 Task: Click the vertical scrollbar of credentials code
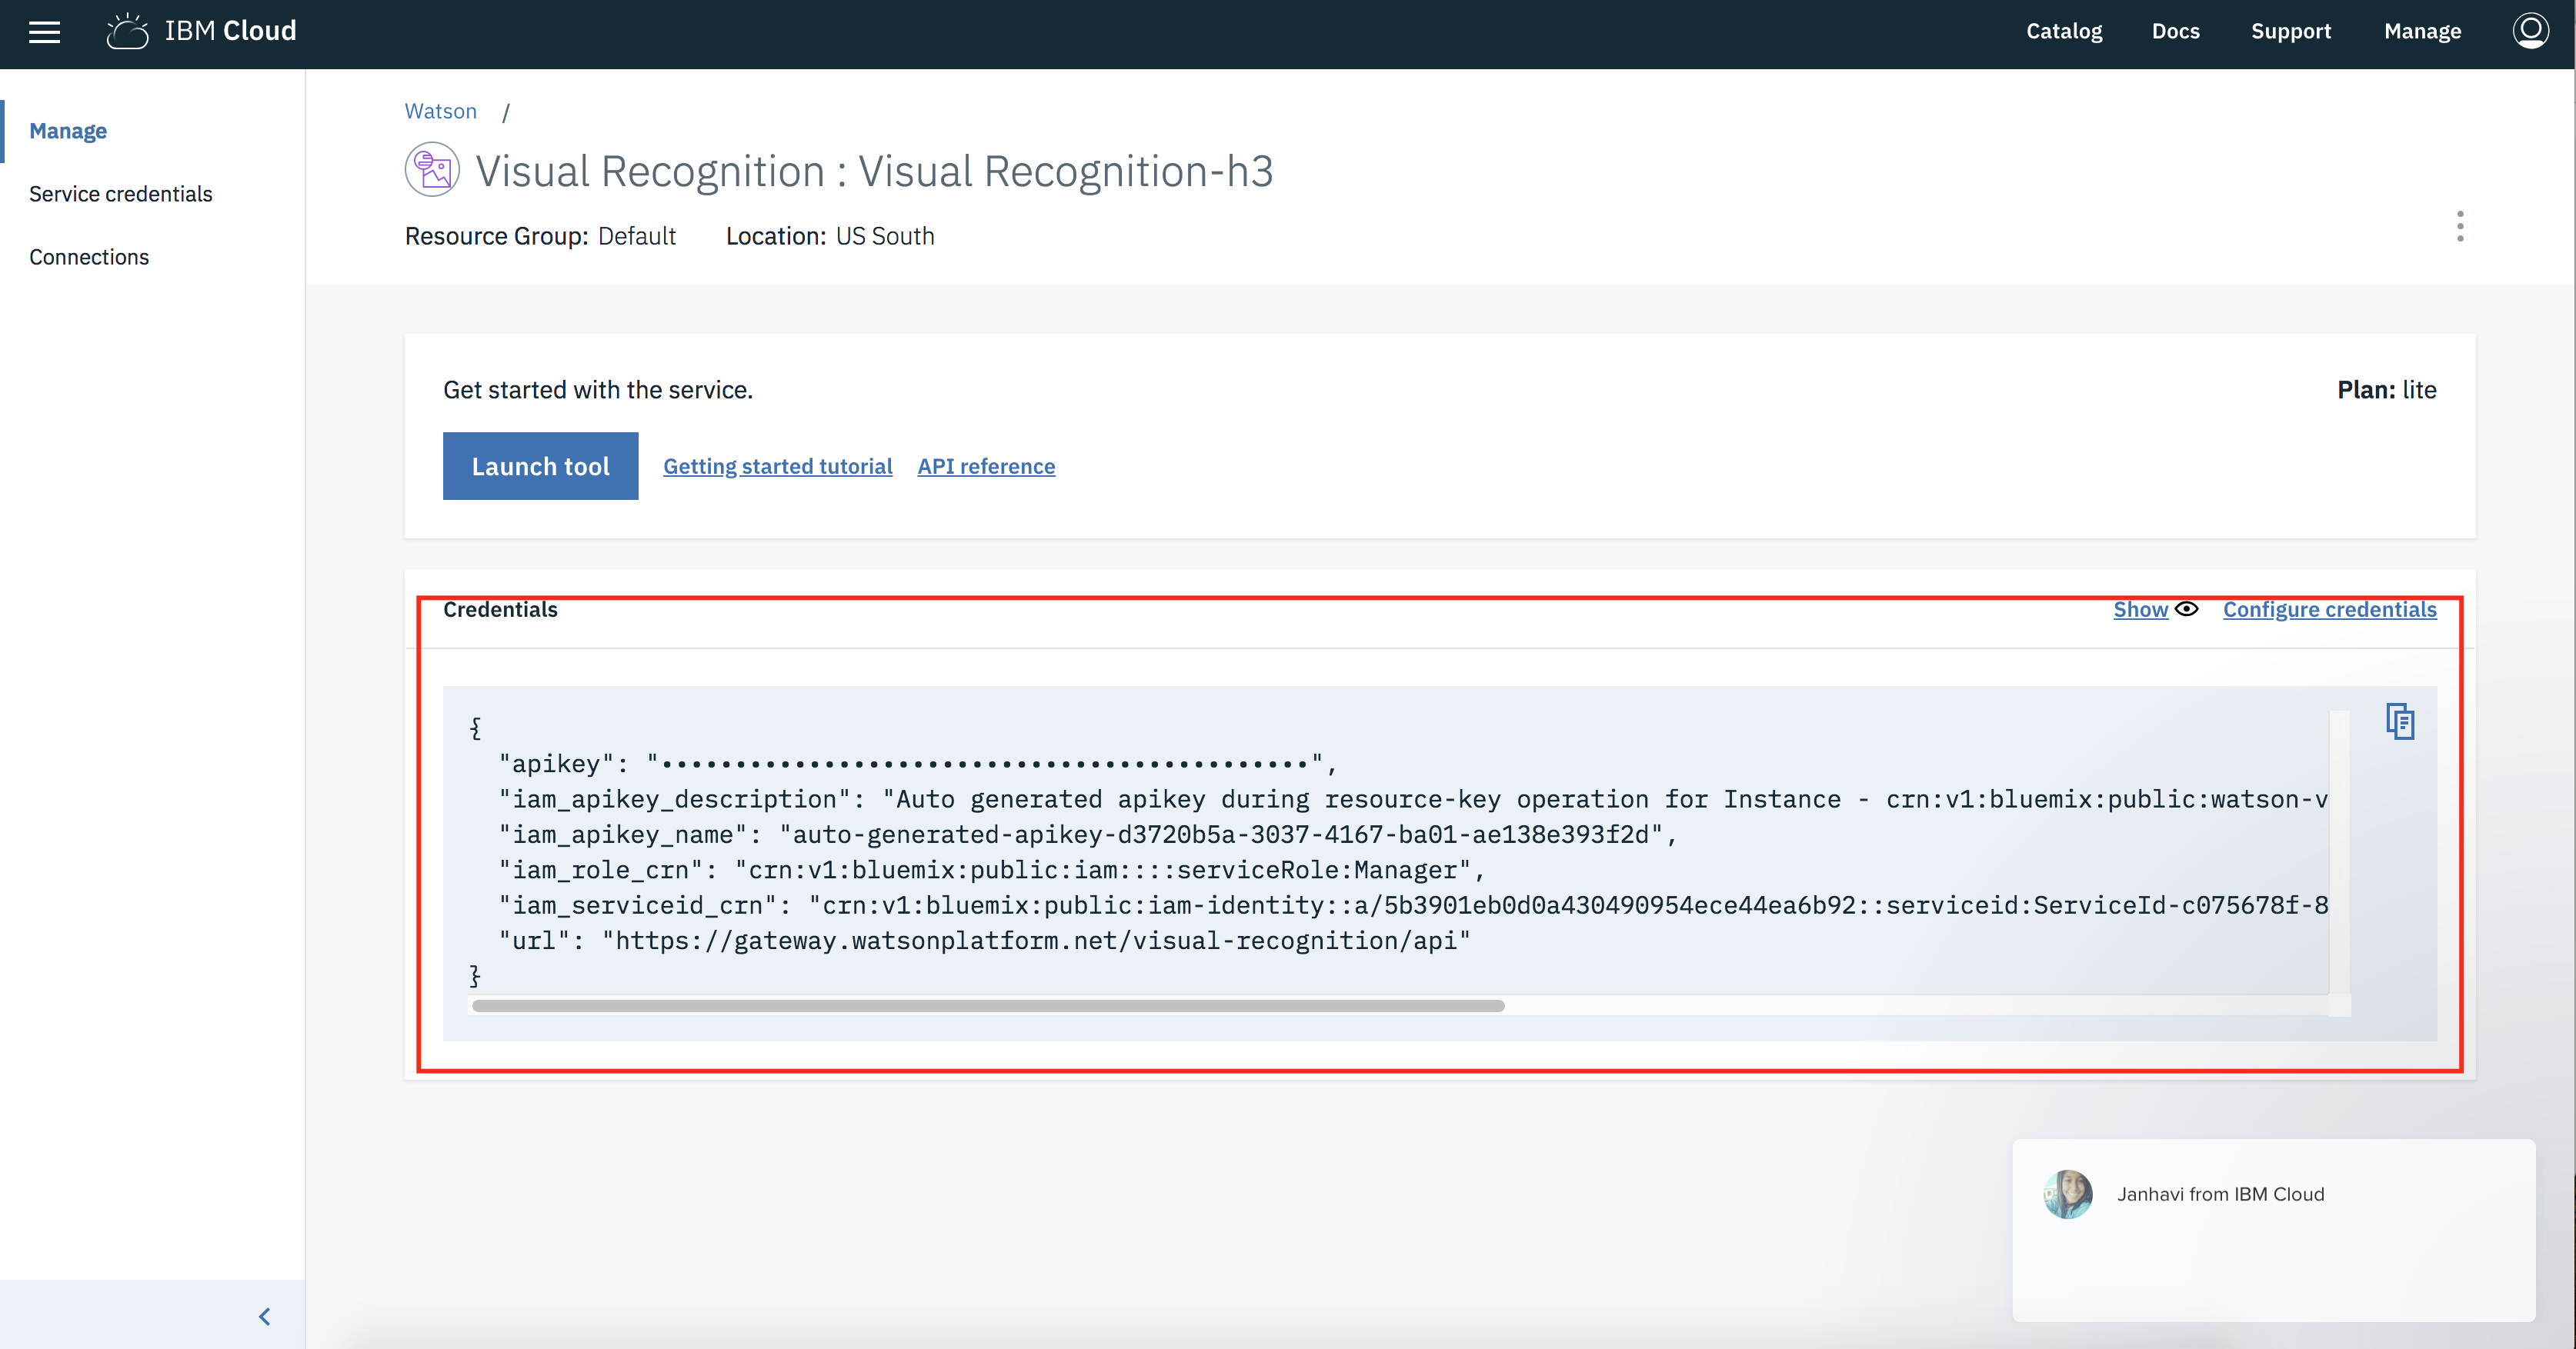[2339, 852]
